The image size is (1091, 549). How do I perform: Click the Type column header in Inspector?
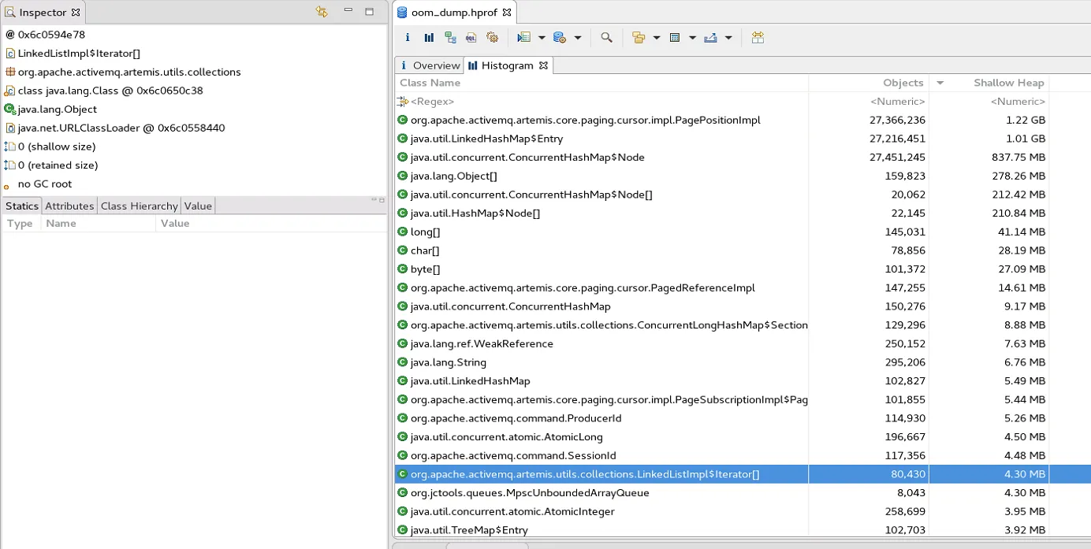[x=20, y=224]
